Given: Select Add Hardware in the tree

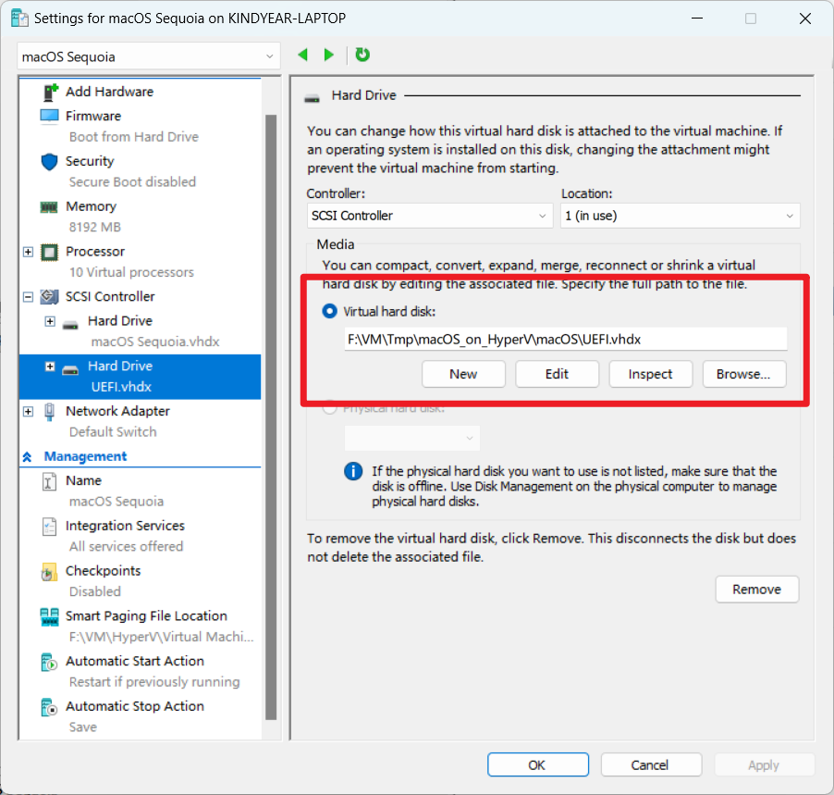Looking at the screenshot, I should [x=110, y=92].
